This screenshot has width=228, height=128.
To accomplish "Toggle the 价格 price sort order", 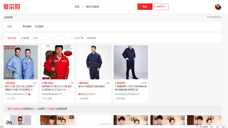I will coord(36,38).
